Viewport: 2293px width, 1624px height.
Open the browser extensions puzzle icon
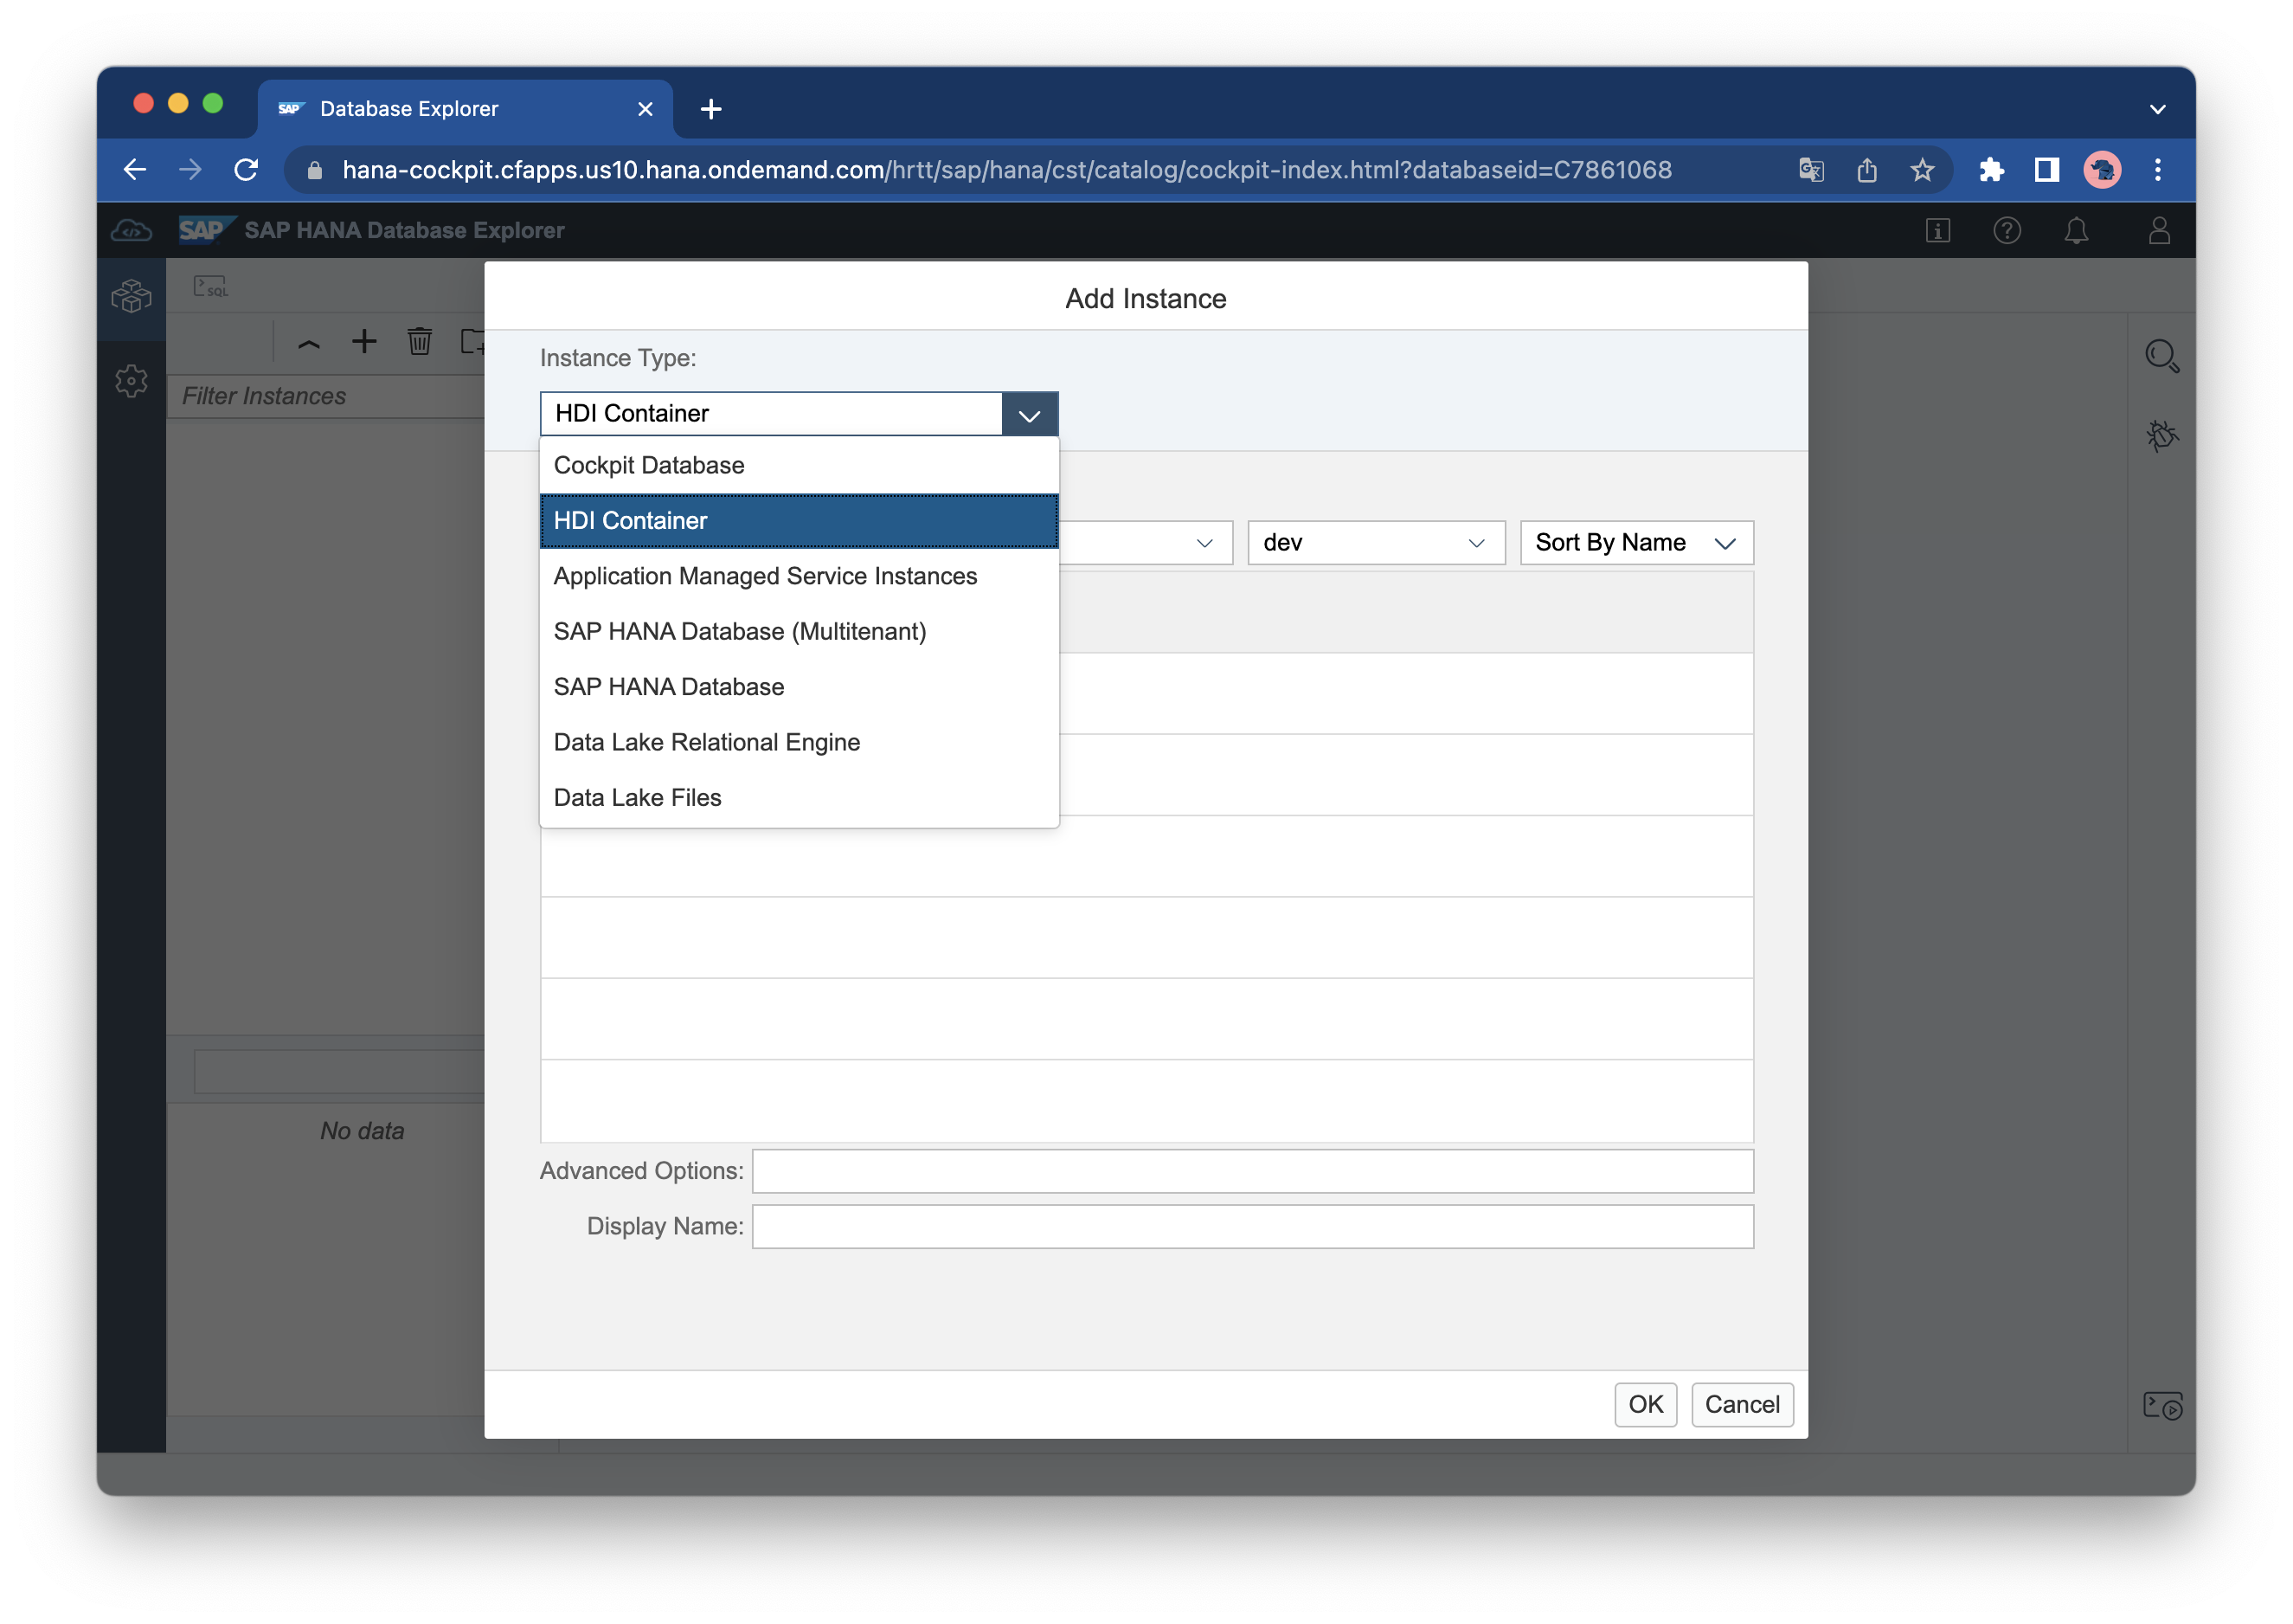pyautogui.click(x=1990, y=170)
